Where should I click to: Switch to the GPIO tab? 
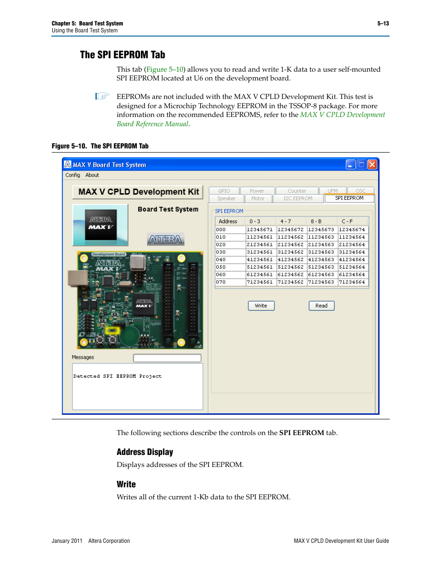click(x=224, y=191)
